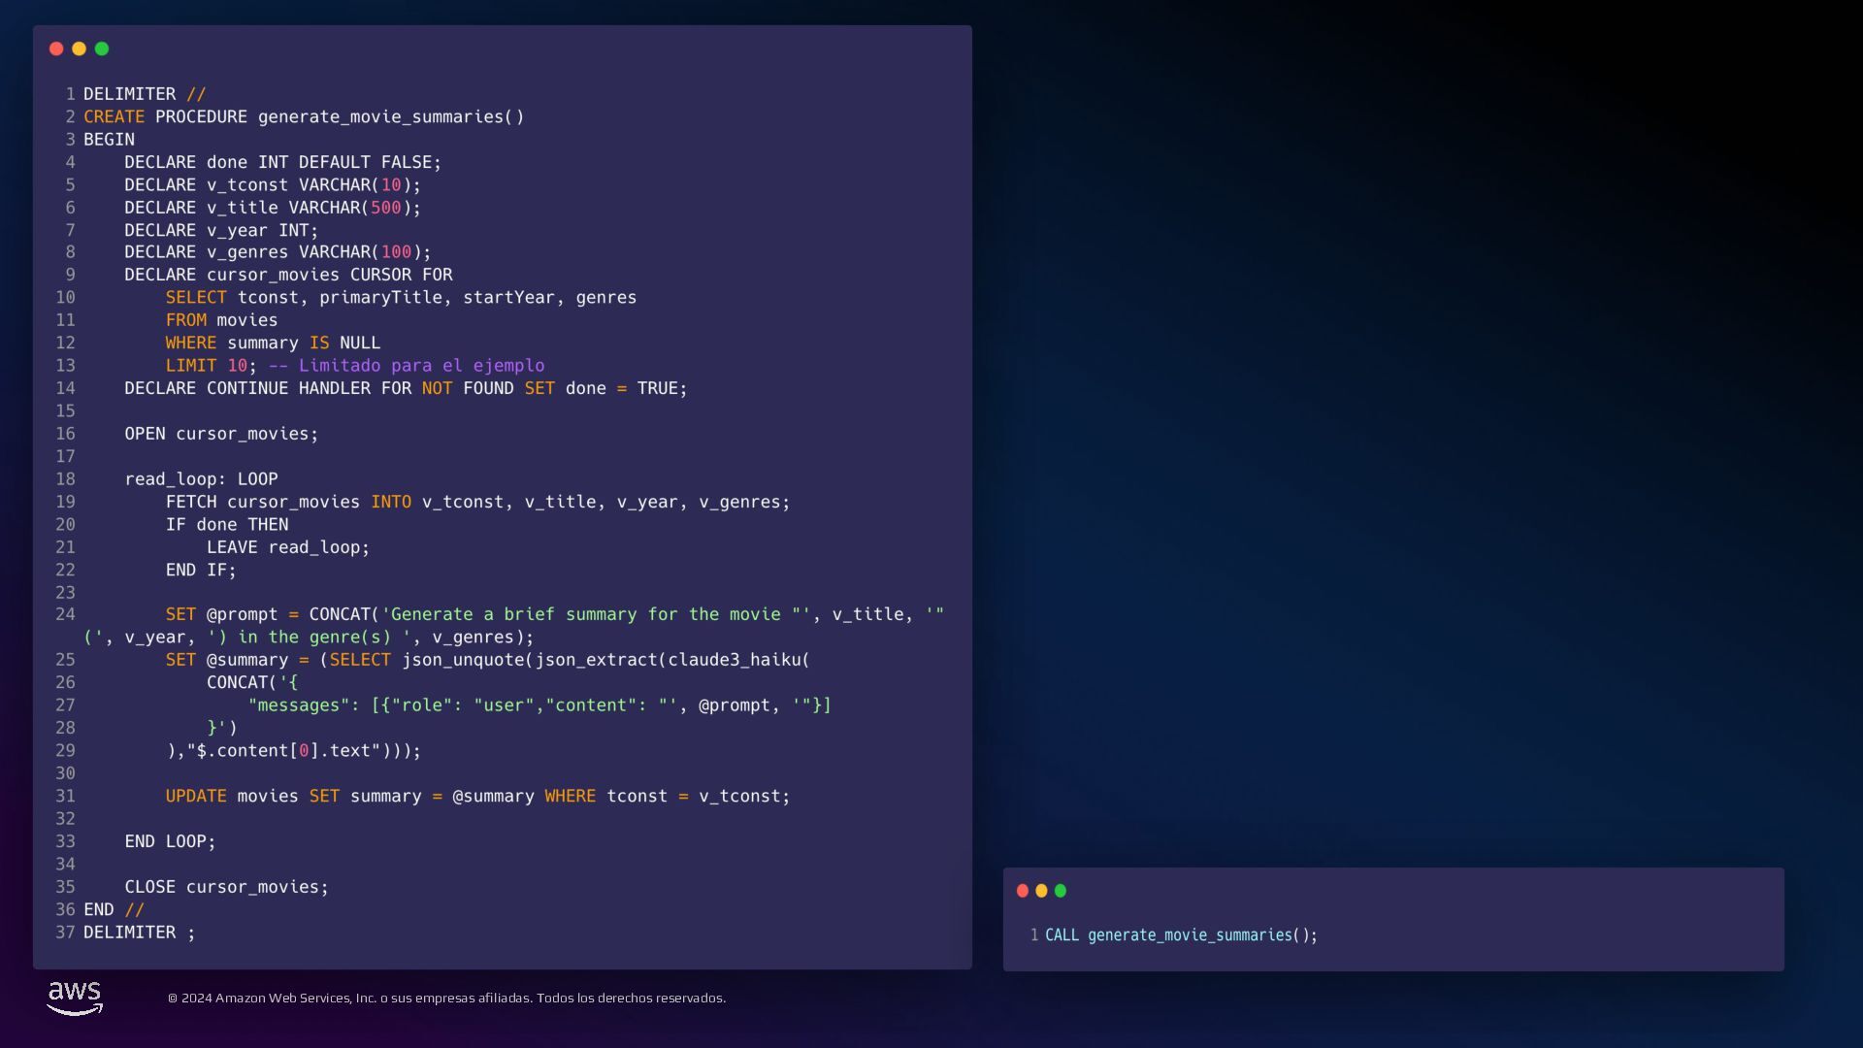This screenshot has height=1048, width=1863.
Task: Click the yellow dot in main code window
Action: click(x=79, y=49)
